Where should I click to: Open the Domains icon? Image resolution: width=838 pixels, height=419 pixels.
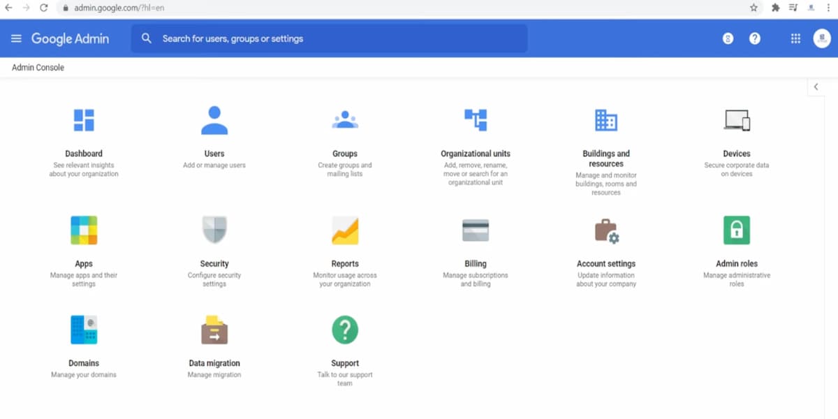point(84,330)
